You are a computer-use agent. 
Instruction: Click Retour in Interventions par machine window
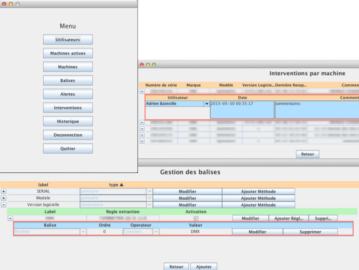click(307, 154)
